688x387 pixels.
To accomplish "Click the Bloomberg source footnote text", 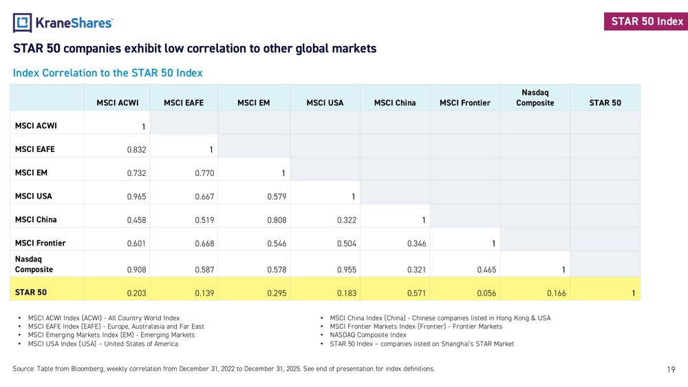I will 224,369.
